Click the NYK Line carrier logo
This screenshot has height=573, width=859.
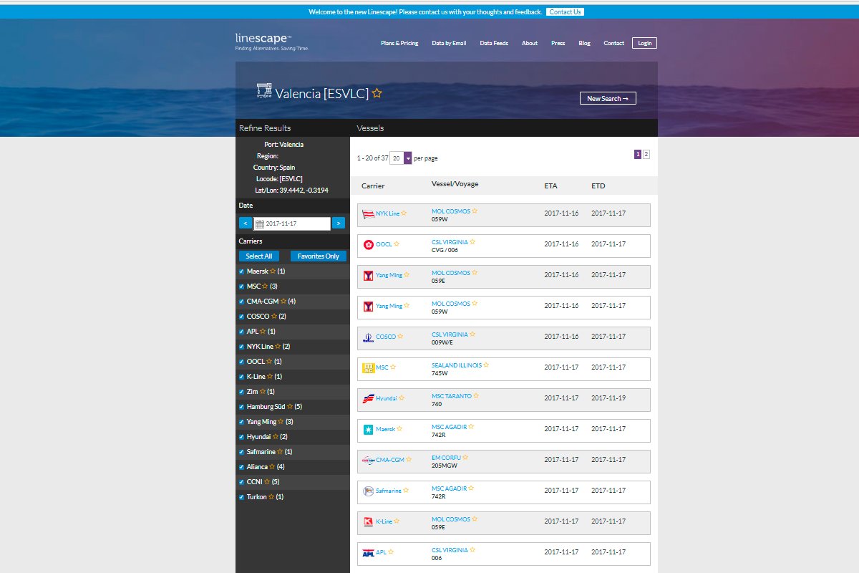[x=368, y=213]
